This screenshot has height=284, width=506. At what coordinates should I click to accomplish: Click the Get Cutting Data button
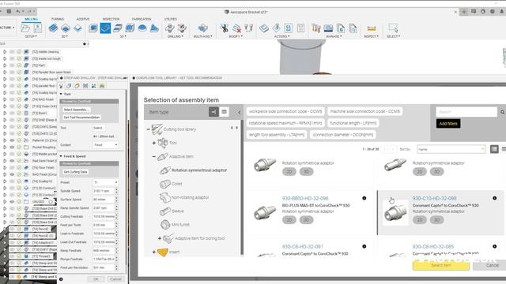pos(76,172)
